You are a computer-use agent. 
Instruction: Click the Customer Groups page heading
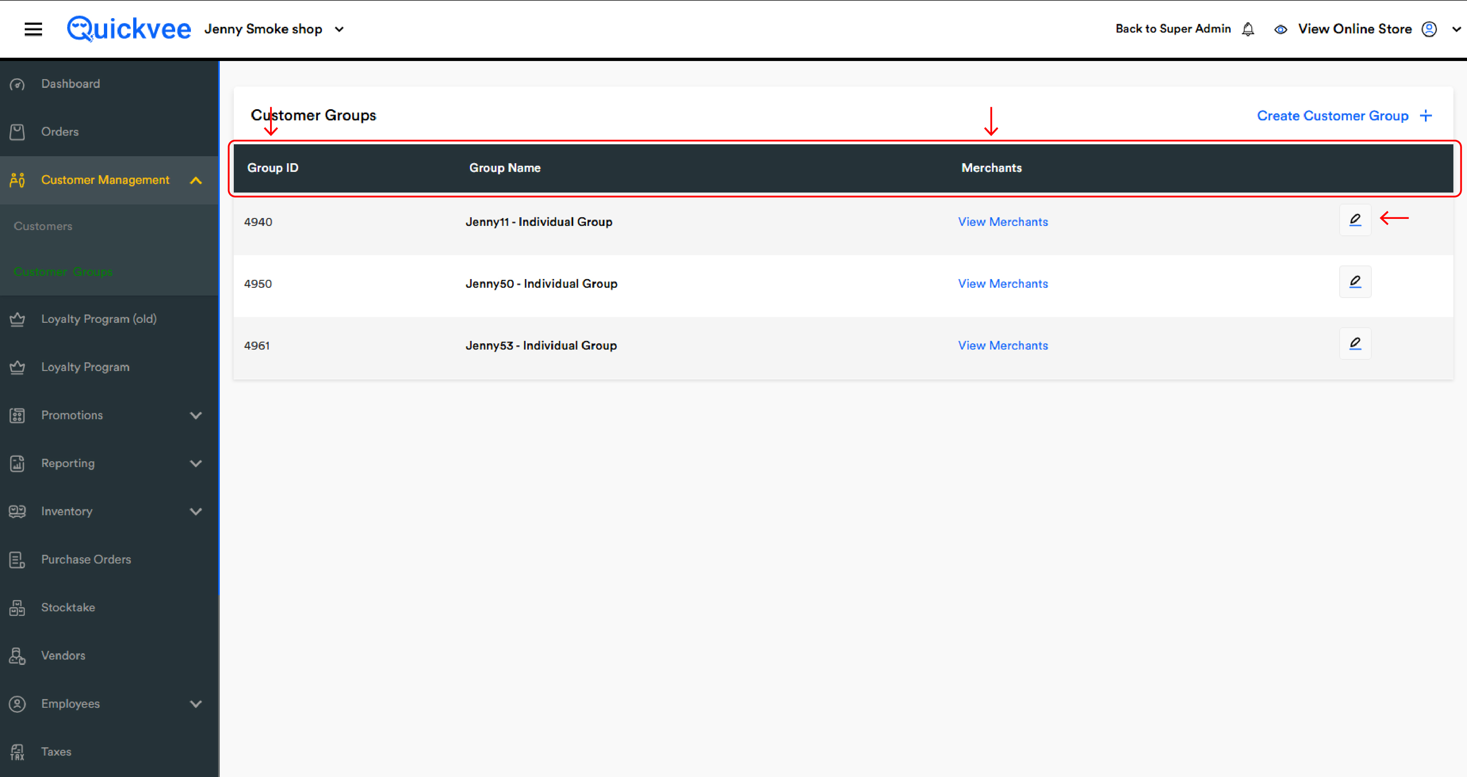pyautogui.click(x=313, y=115)
